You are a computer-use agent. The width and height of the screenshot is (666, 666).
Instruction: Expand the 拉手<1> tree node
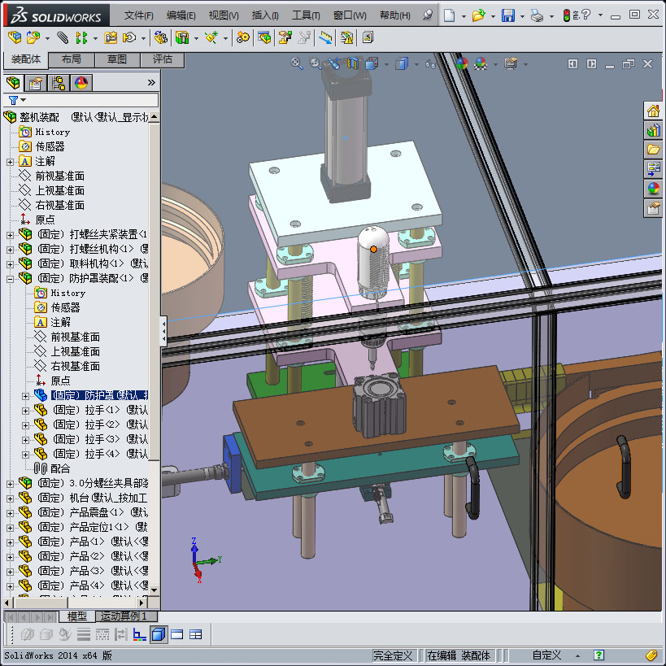click(25, 411)
